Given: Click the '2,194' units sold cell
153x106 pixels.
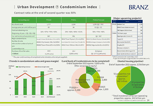Looking at the screenshot, I should pos(73,24).
